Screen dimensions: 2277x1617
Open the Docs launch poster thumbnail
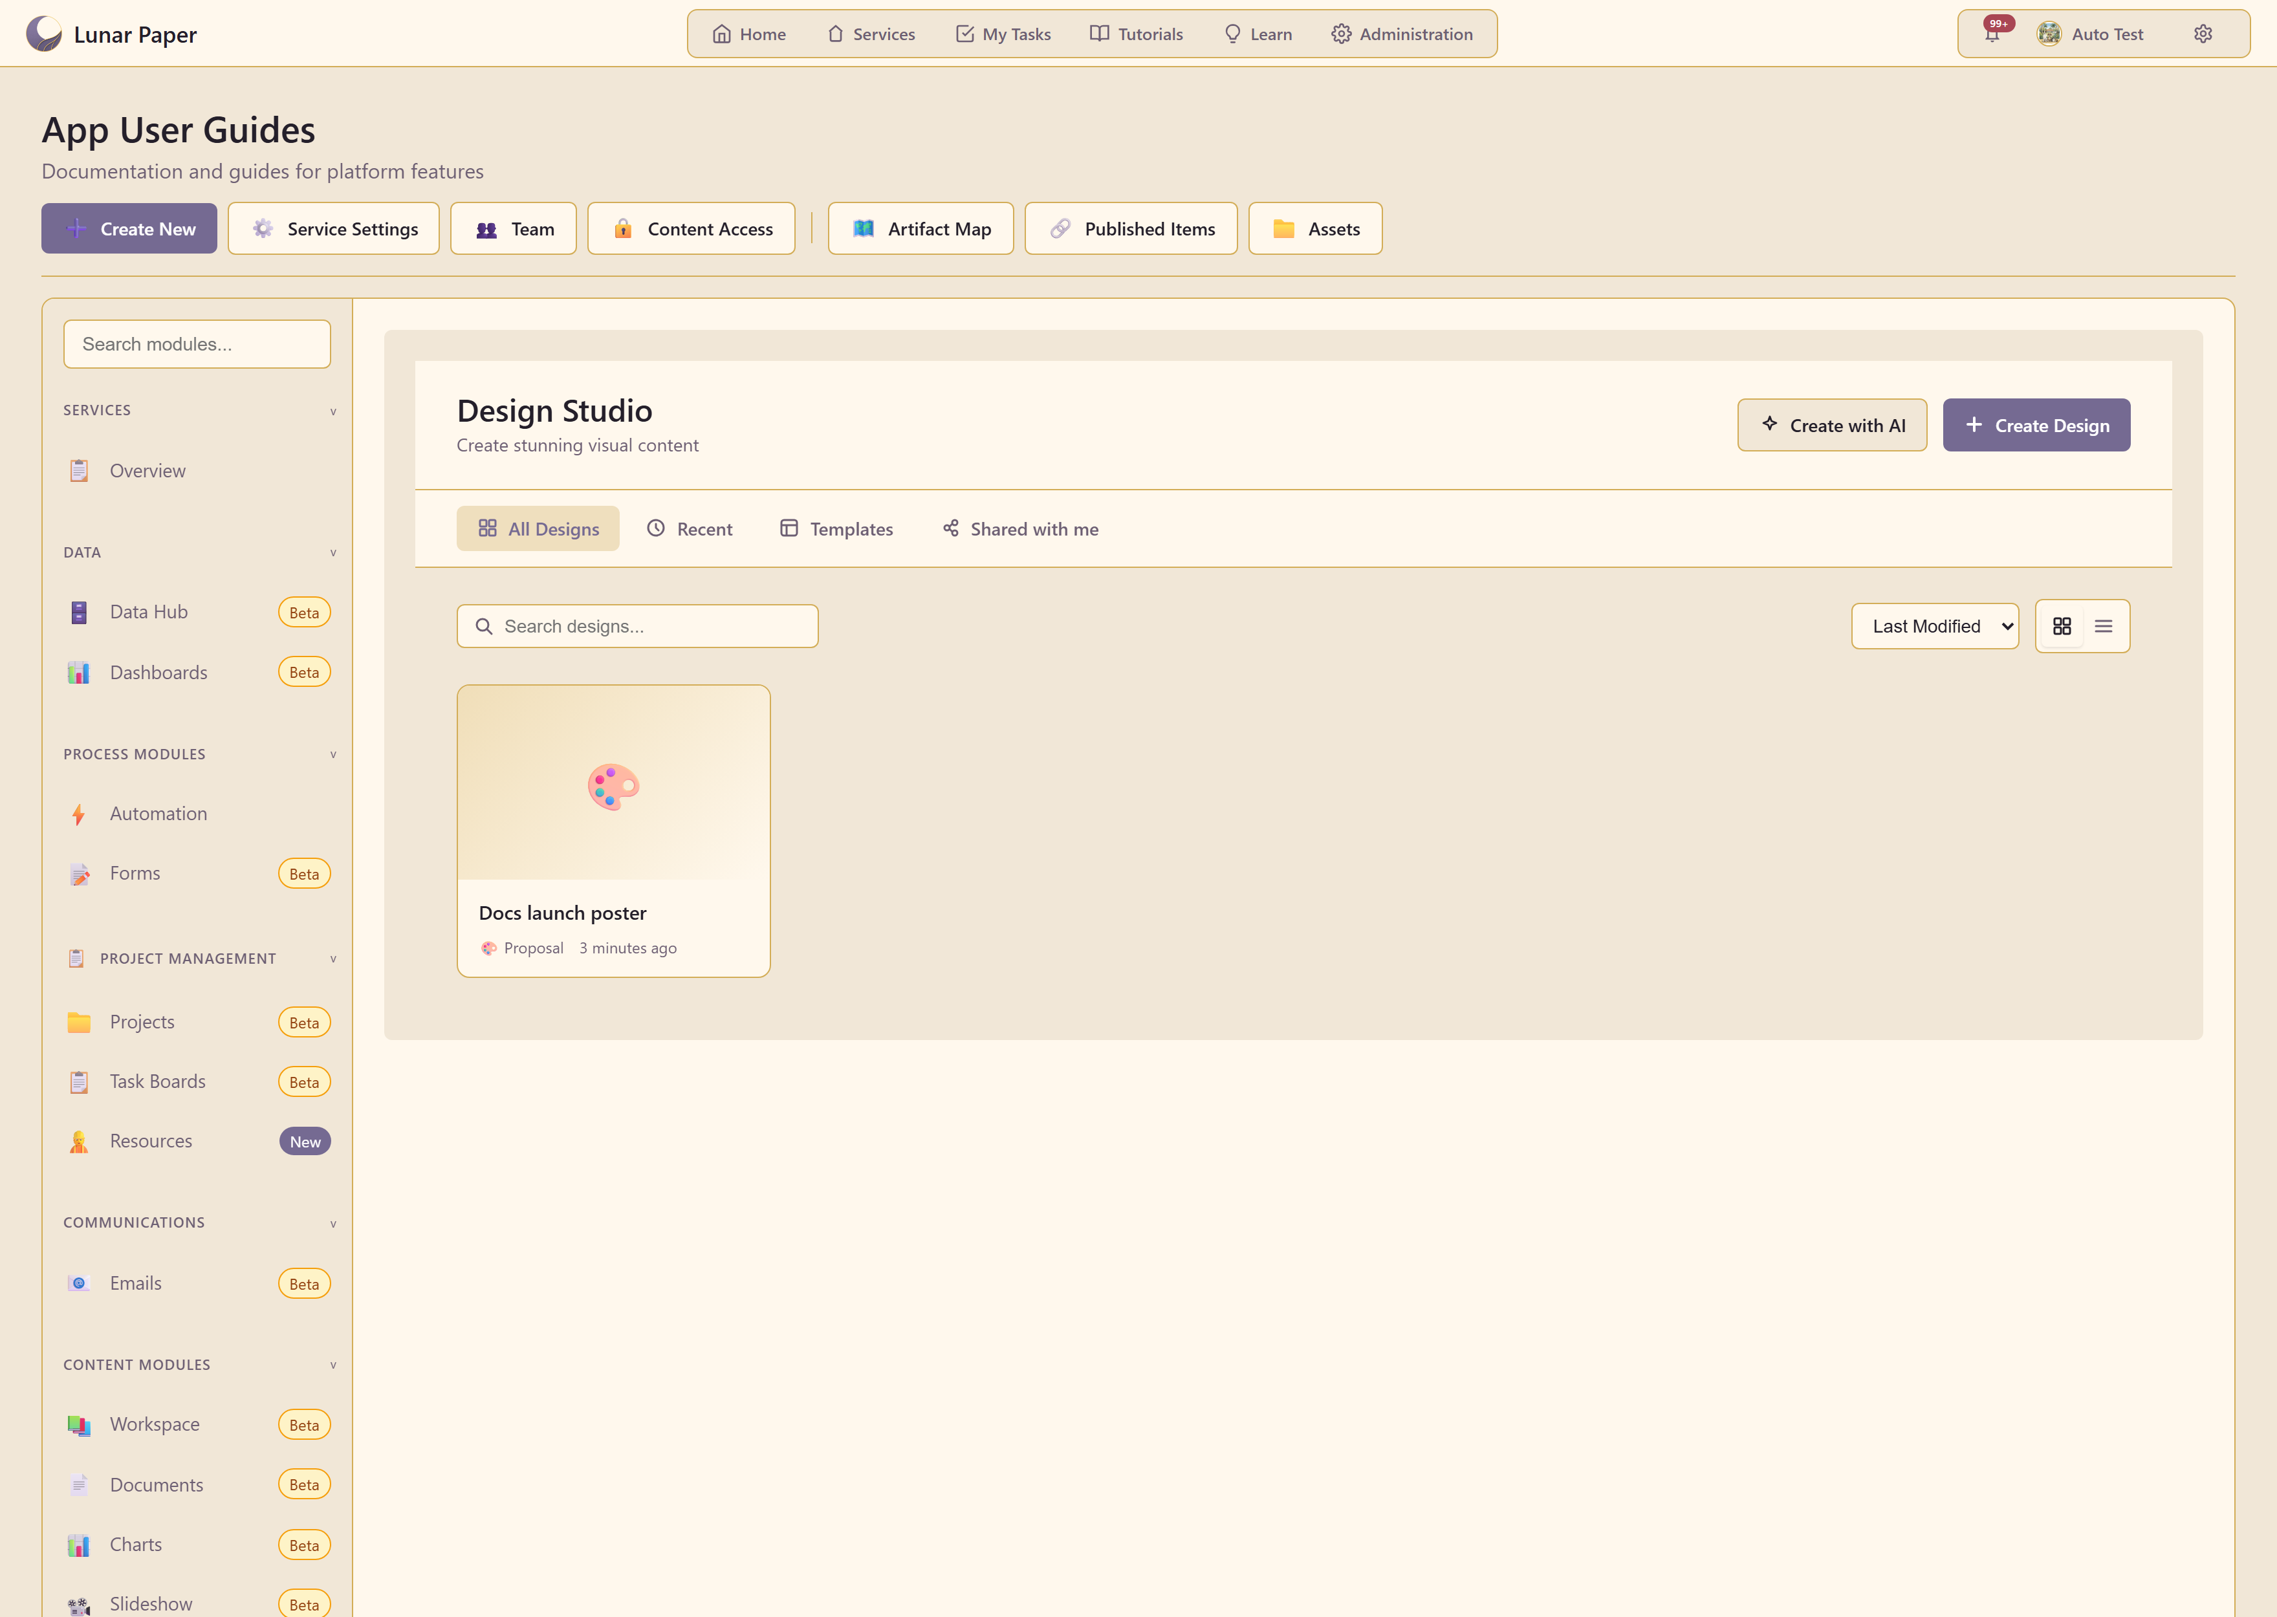click(613, 783)
